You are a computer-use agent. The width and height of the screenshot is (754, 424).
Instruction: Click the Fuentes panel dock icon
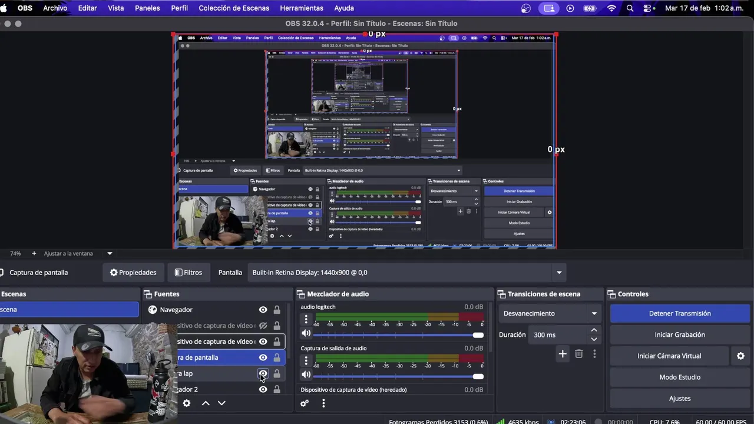tap(148, 294)
